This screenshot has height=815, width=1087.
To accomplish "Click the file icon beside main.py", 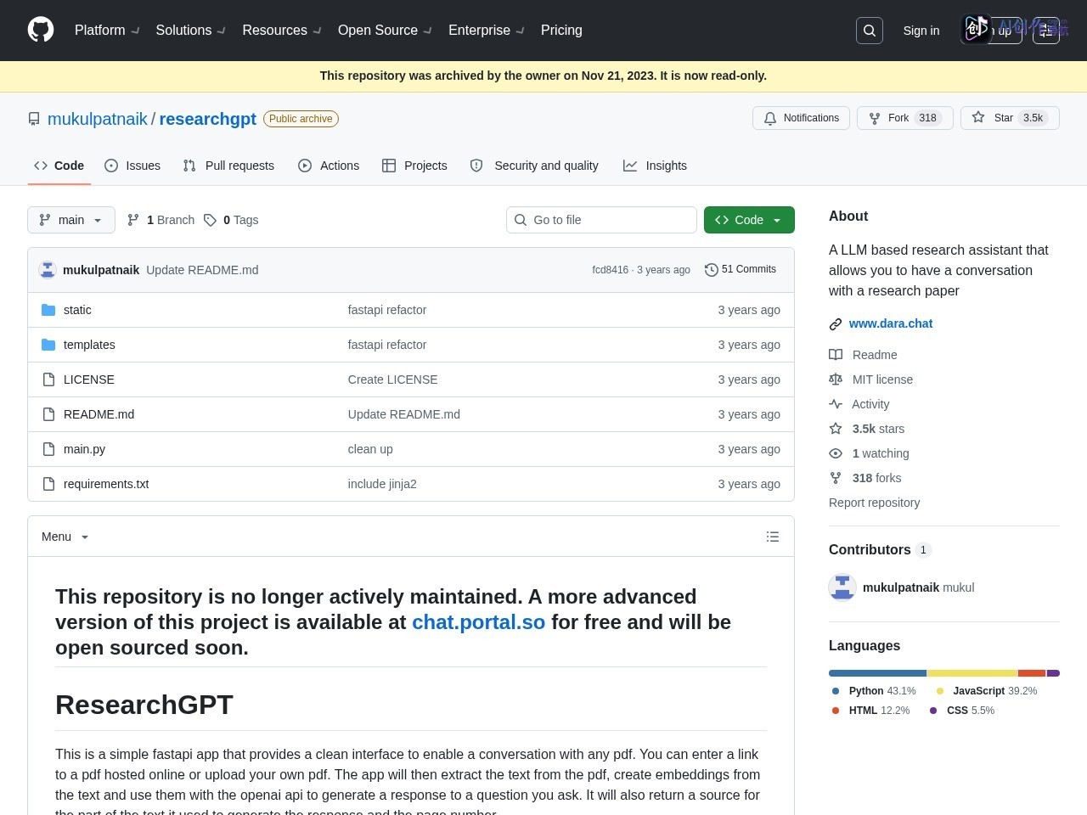I will [48, 449].
